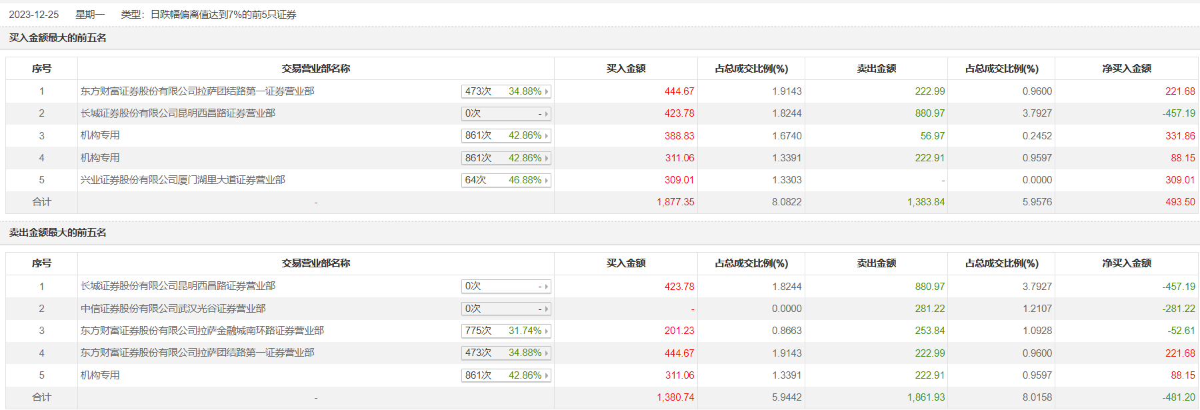Expand 861次 42.86% dropdown in buy row 3

pos(506,135)
